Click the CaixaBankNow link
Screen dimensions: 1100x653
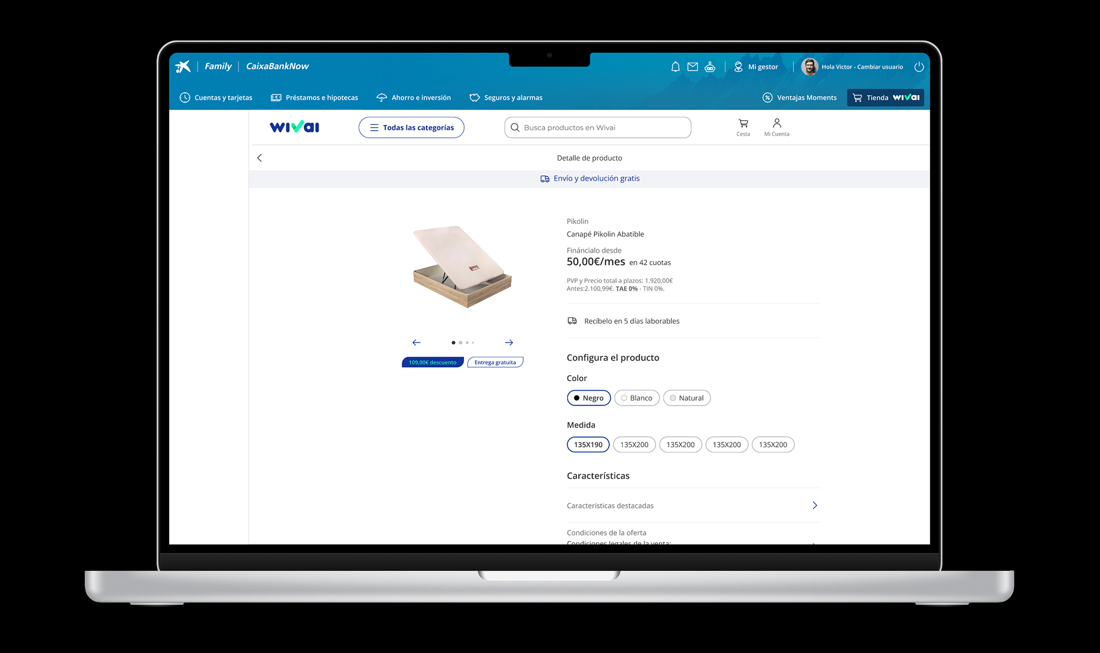click(277, 66)
